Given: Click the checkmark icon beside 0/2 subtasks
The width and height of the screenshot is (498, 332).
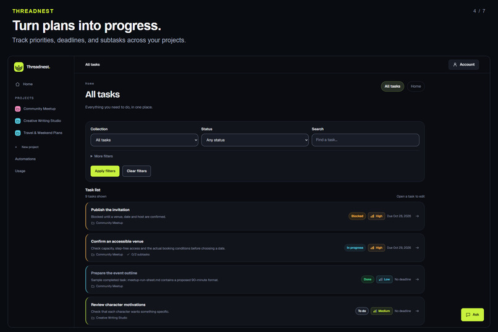Looking at the screenshot, I should [x=128, y=255].
